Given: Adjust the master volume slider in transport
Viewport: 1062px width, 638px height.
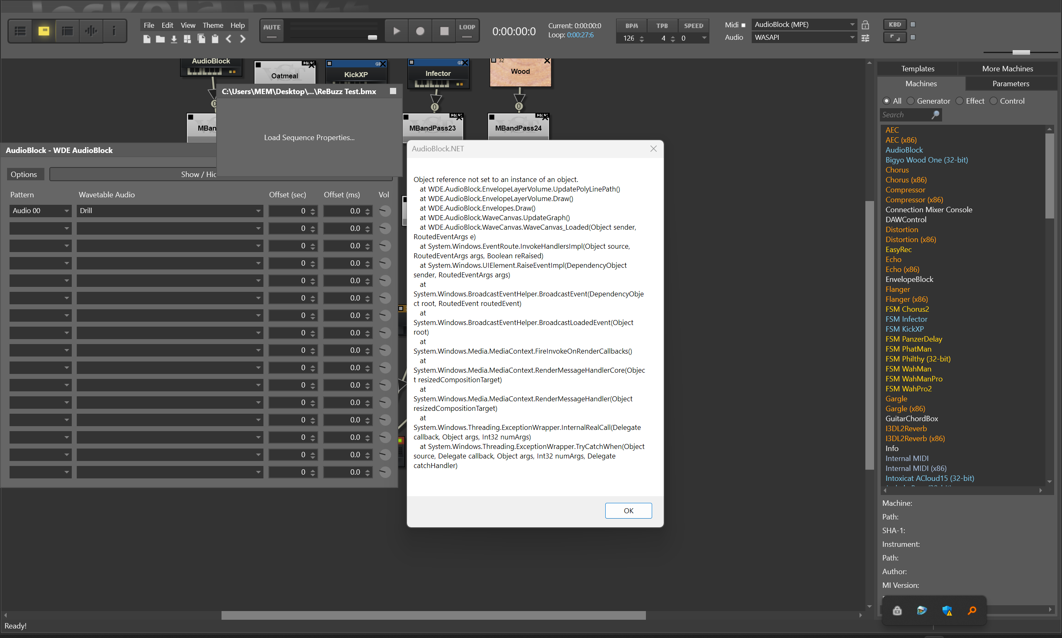Looking at the screenshot, I should pos(373,37).
